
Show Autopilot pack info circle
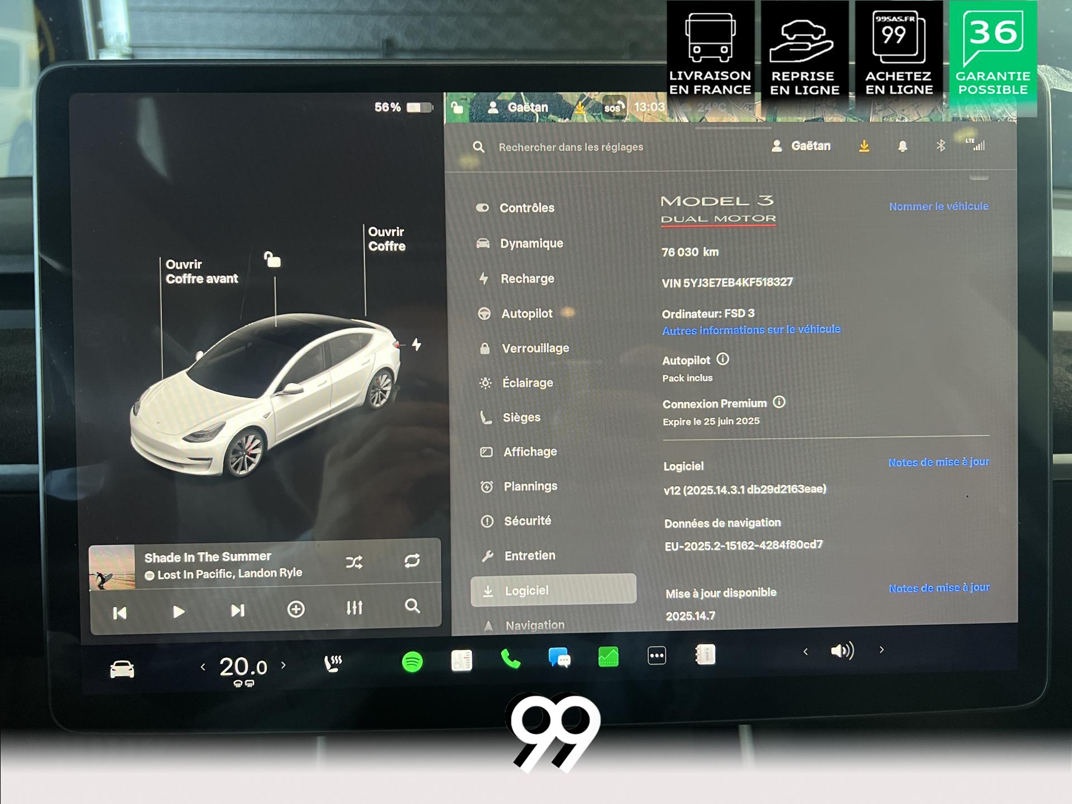click(722, 359)
